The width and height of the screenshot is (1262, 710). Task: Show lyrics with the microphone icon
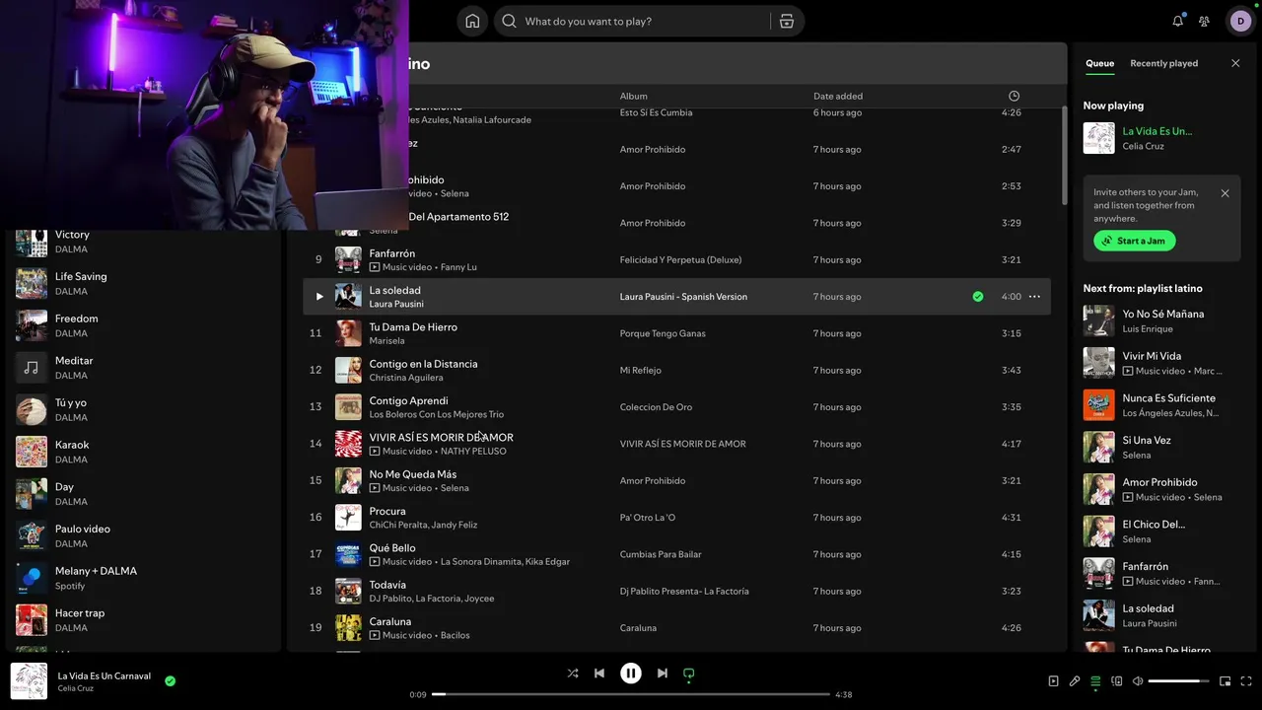pos(1075,681)
